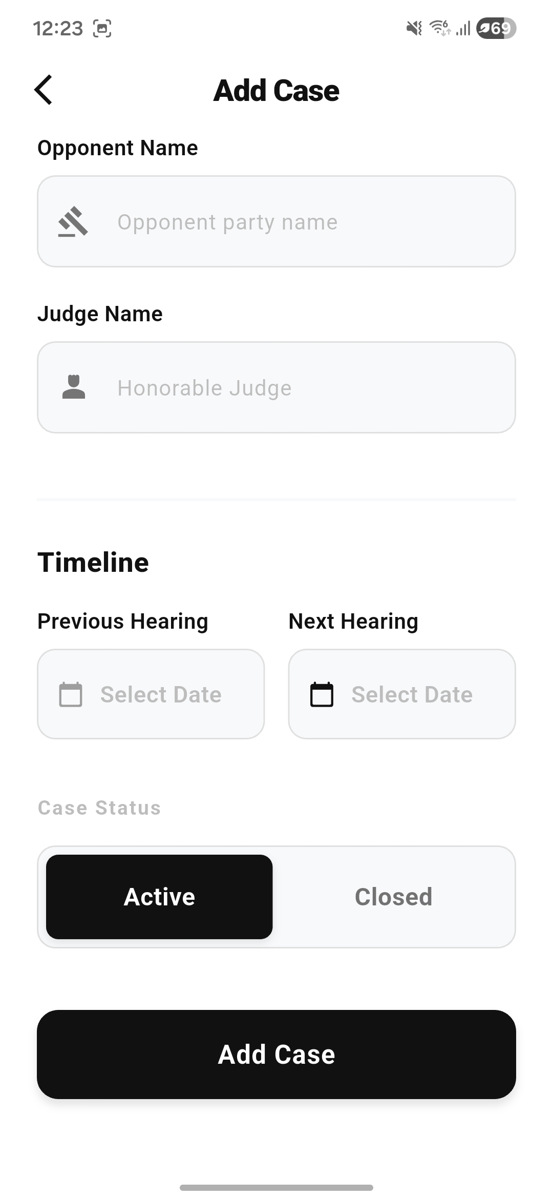Click the Previous Hearing calendar icon
Image resolution: width=553 pixels, height=1199 pixels.
pos(71,694)
